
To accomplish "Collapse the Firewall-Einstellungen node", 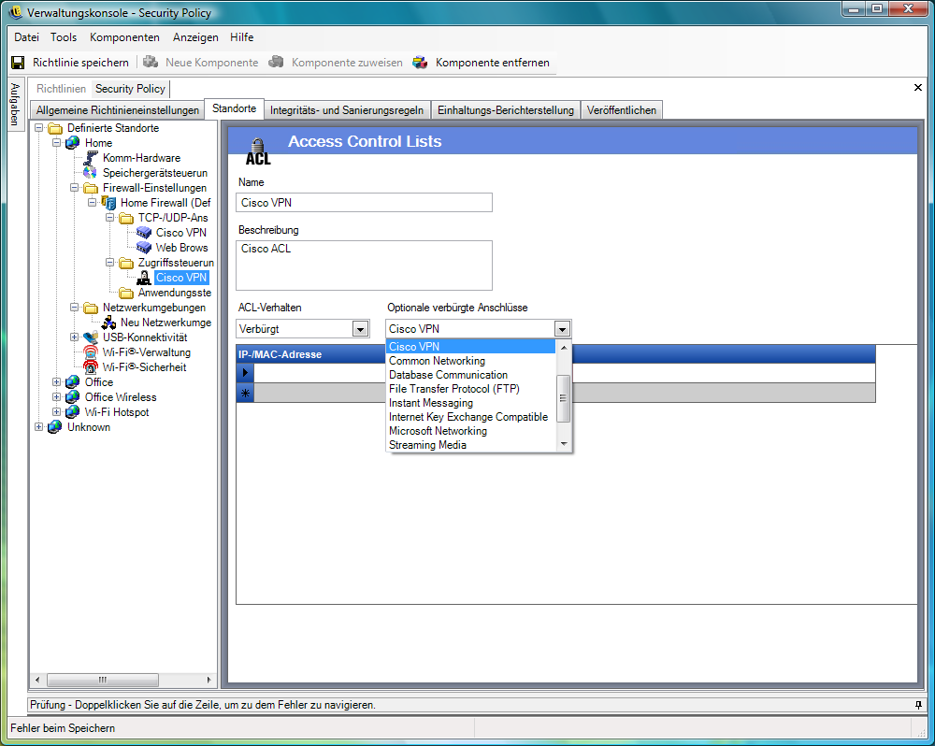I will pos(75,188).
